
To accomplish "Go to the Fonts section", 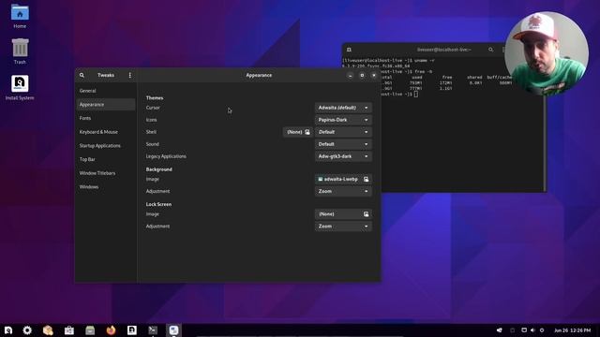I will 106,119.
